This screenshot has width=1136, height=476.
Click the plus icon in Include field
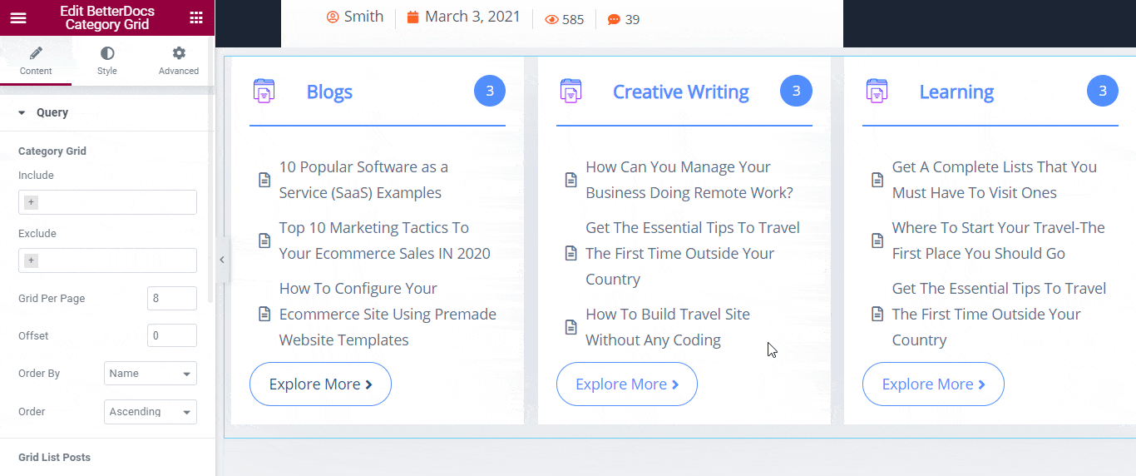click(32, 202)
